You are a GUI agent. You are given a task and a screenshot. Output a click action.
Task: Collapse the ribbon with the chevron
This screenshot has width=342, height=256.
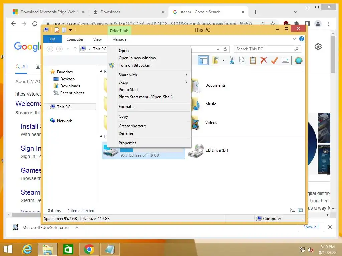point(294,39)
